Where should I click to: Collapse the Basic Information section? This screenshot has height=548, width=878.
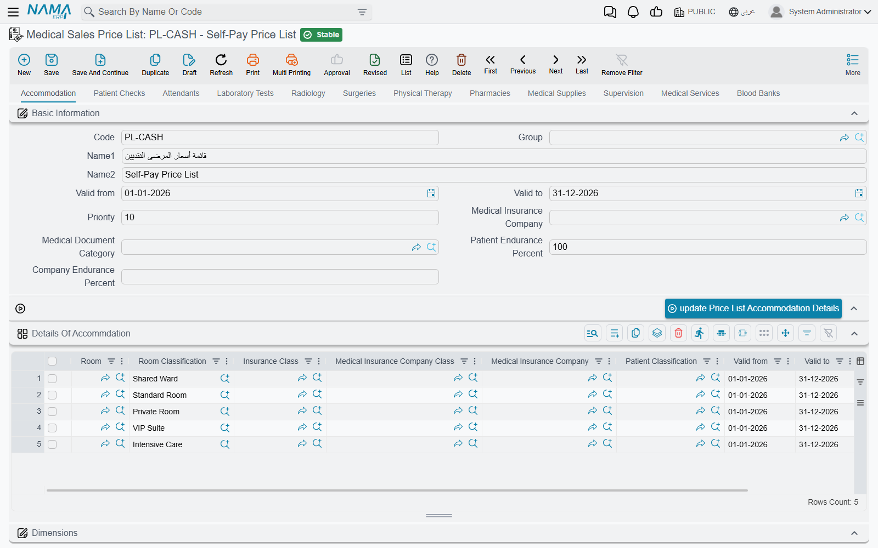[854, 113]
